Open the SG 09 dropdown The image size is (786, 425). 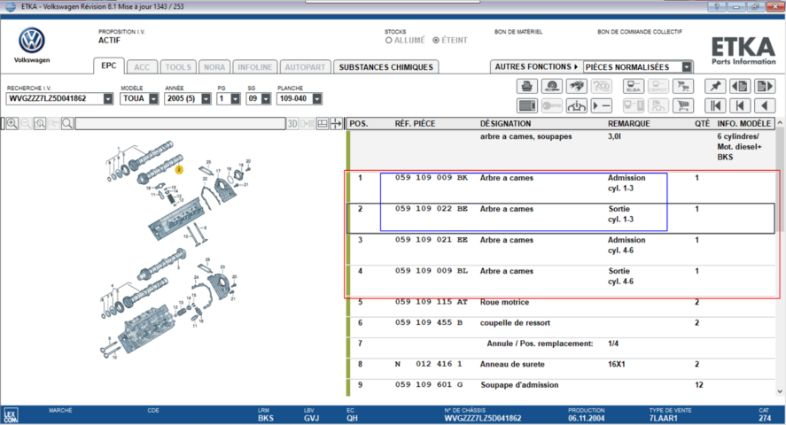(x=266, y=98)
